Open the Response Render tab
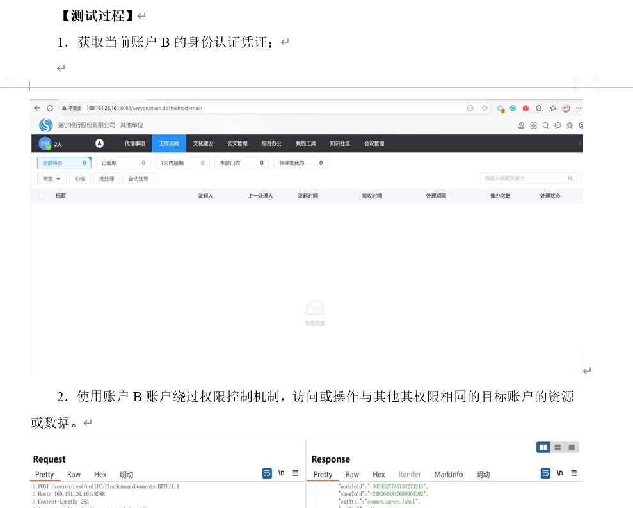This screenshot has width=633, height=508. [x=410, y=475]
